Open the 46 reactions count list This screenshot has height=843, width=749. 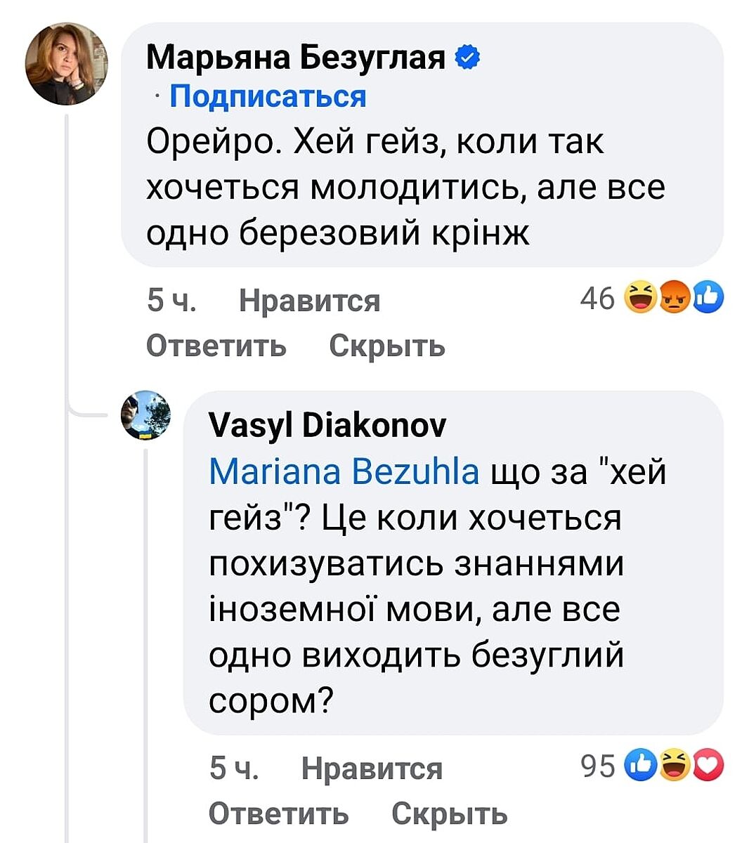click(598, 299)
